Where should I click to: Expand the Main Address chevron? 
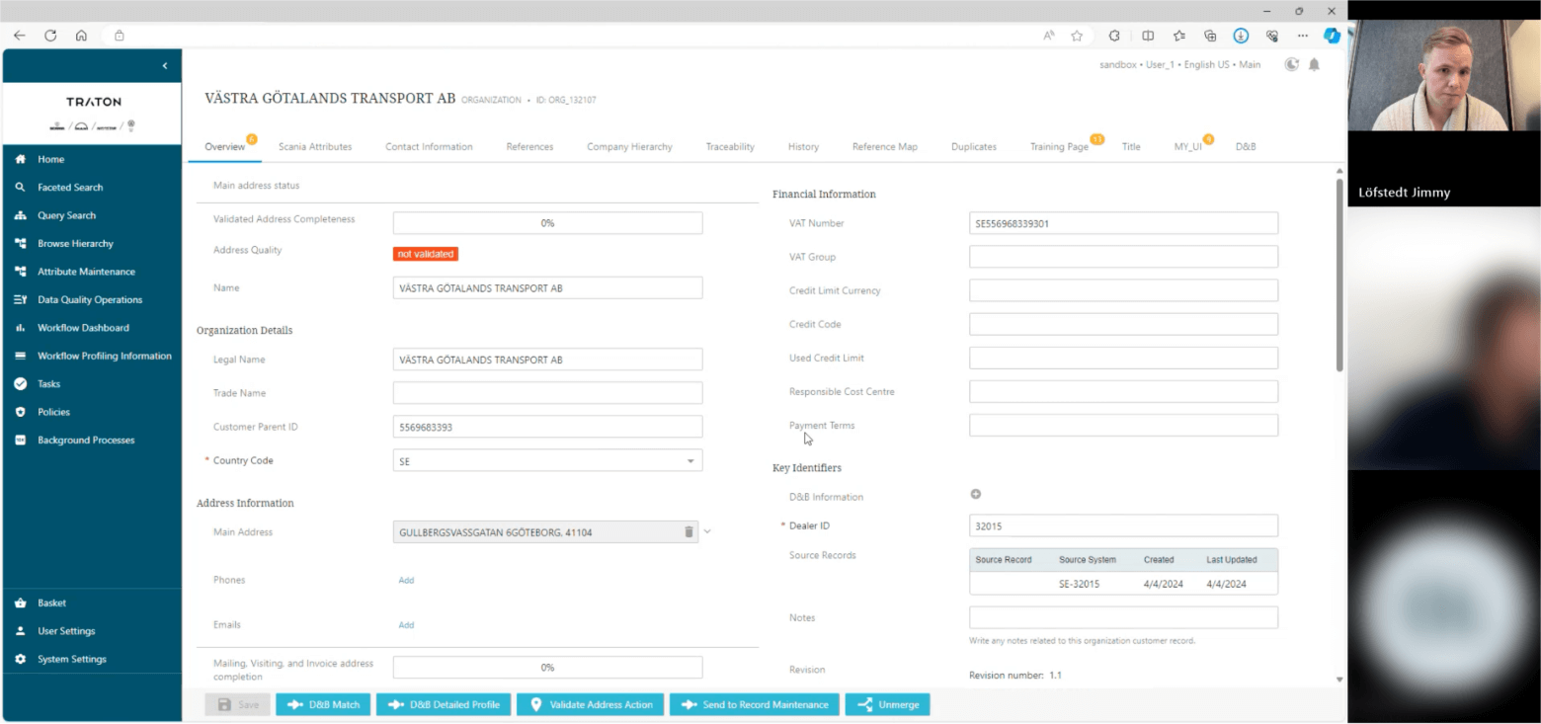[x=707, y=532]
